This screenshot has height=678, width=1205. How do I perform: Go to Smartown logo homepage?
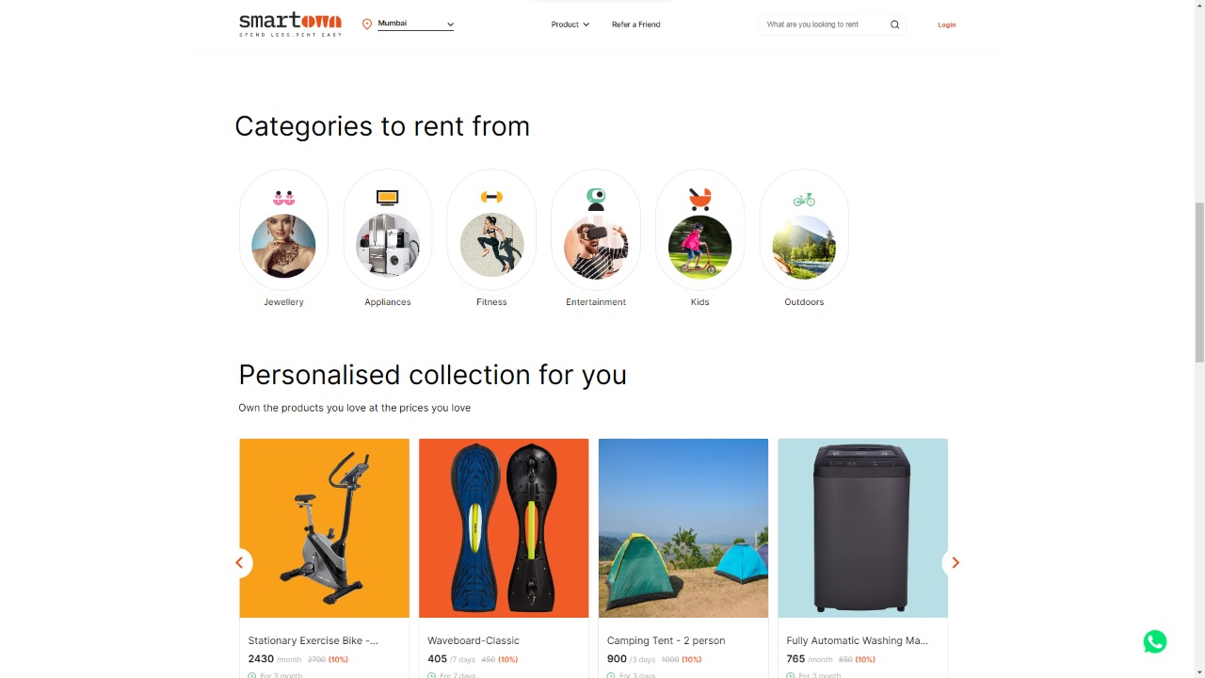coord(290,24)
